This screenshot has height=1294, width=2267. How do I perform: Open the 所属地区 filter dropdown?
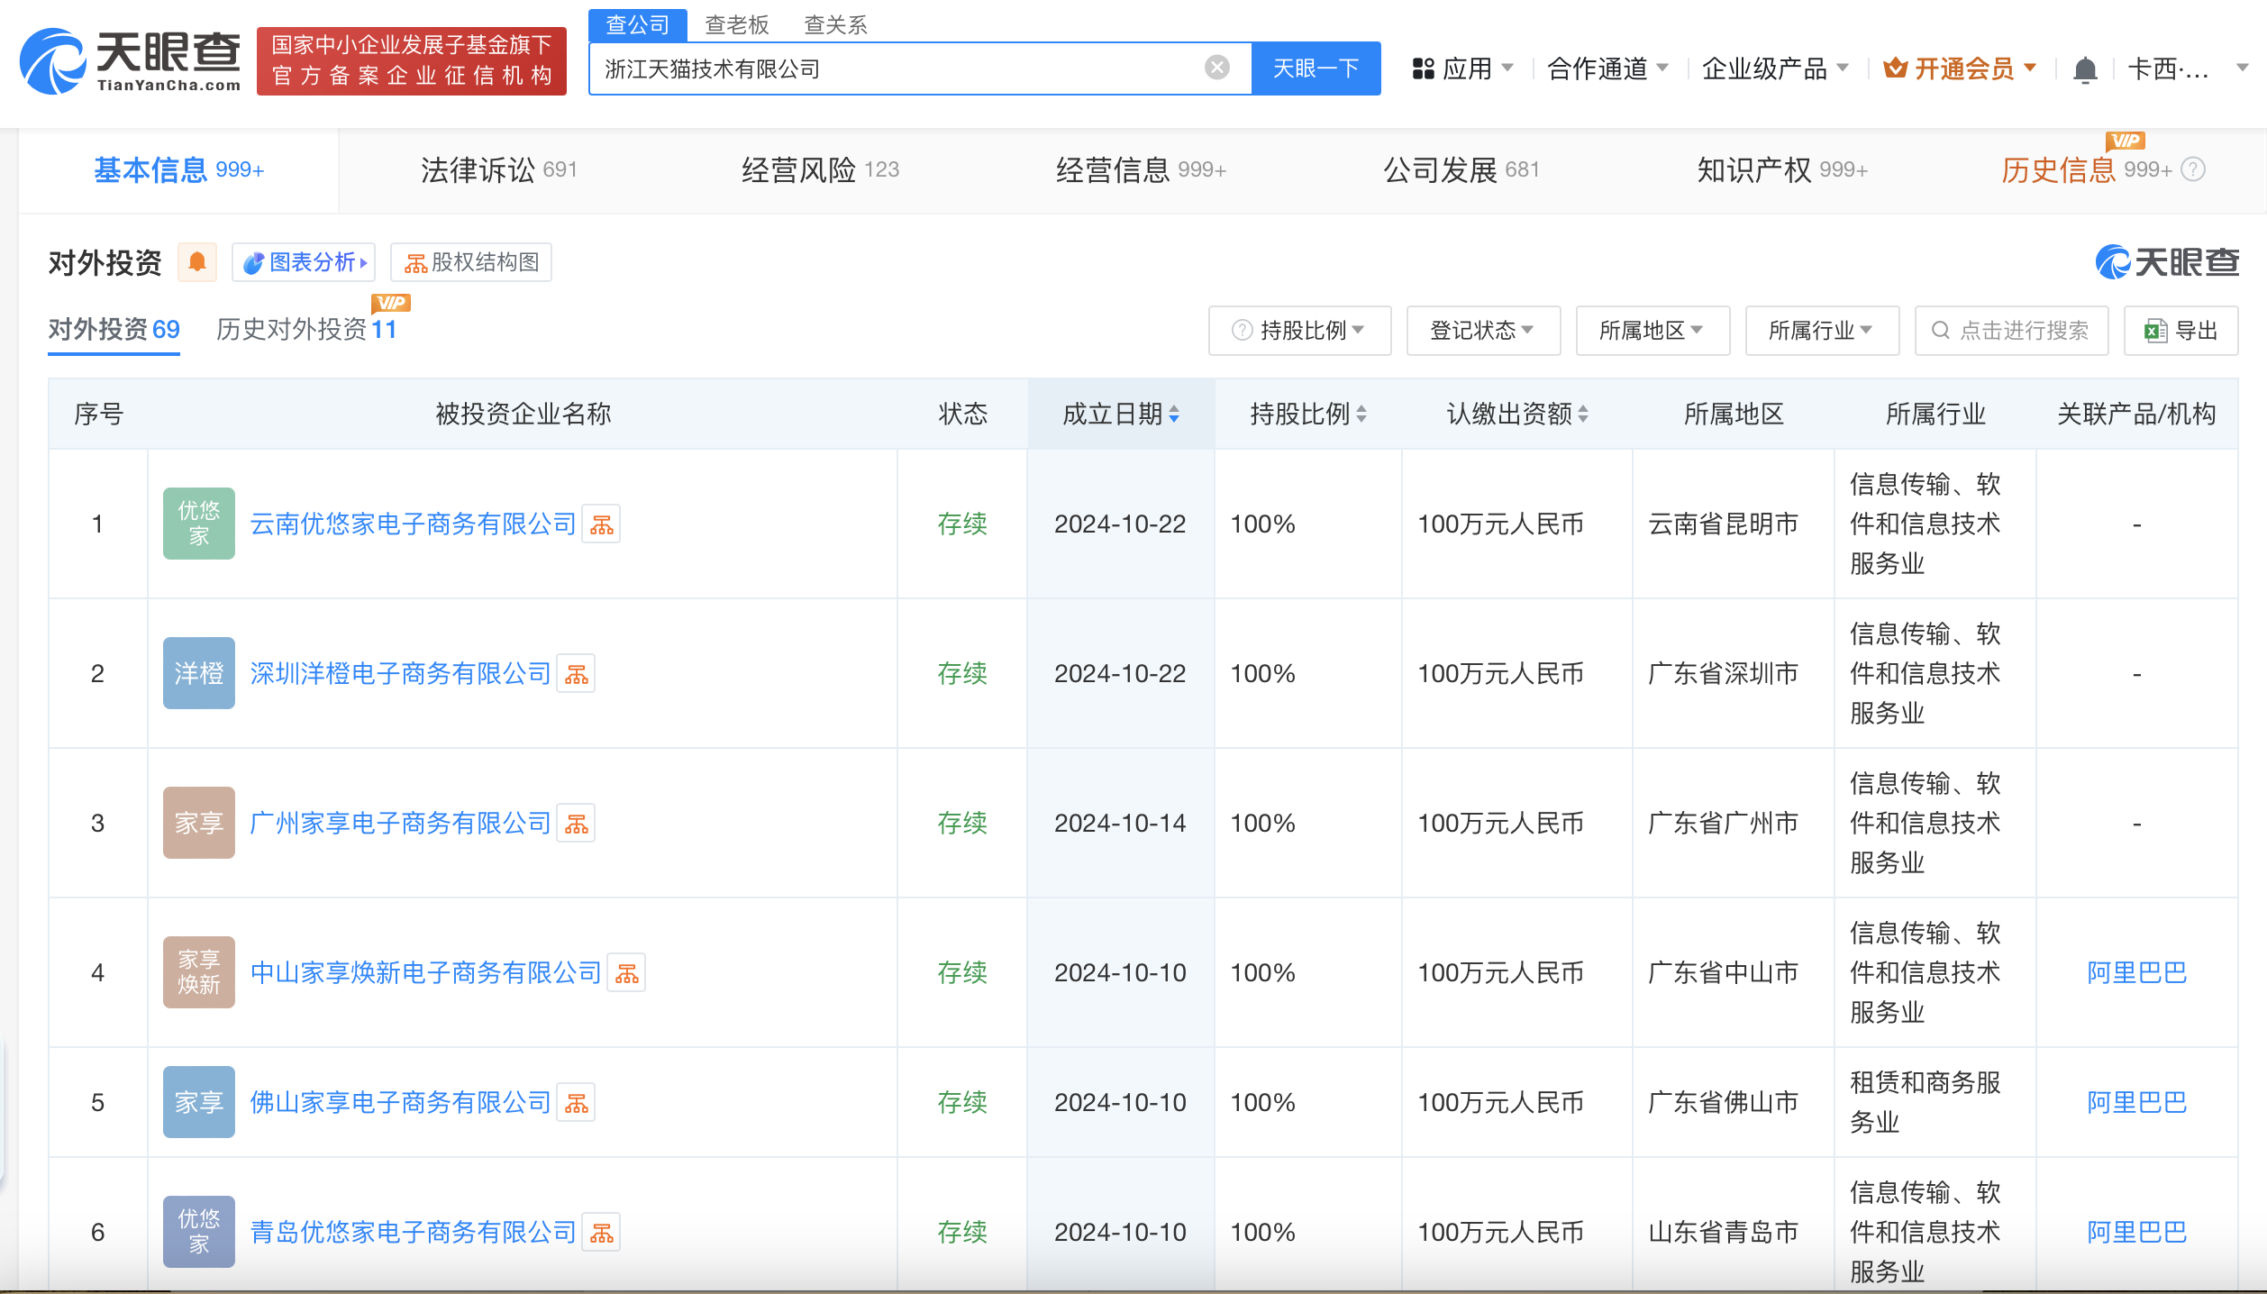coord(1652,331)
